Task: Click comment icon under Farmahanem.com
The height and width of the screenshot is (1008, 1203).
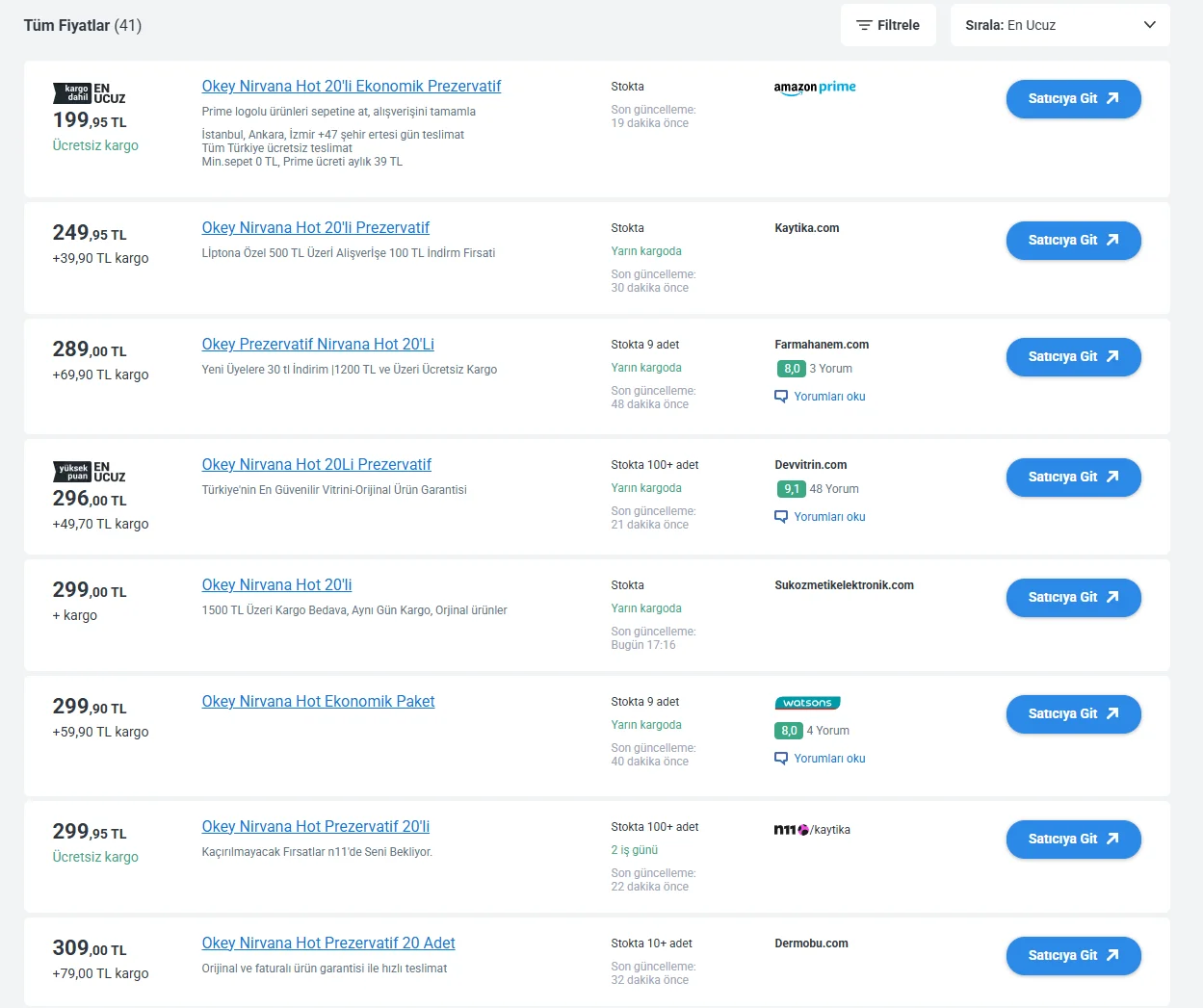Action: 781,397
